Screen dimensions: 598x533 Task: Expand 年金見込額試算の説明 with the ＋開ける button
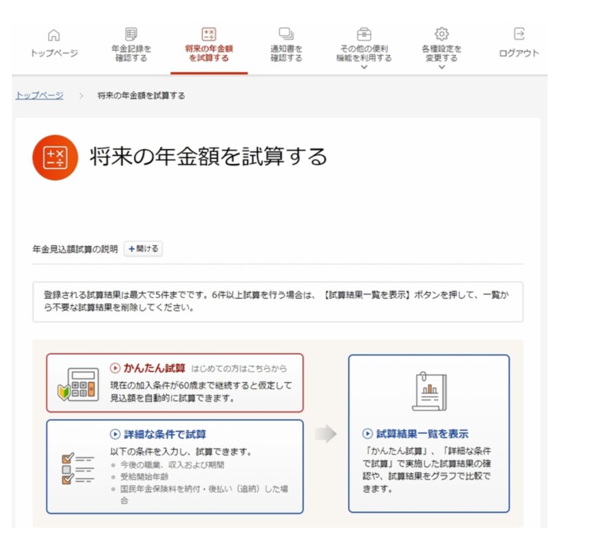(x=143, y=249)
